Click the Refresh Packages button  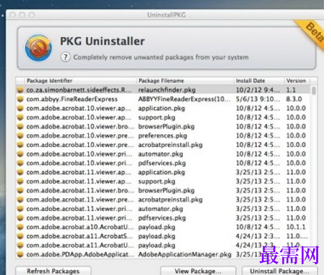tap(53, 271)
